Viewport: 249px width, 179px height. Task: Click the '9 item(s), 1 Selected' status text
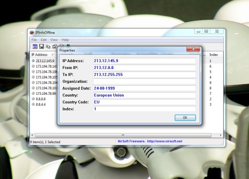click(x=45, y=142)
